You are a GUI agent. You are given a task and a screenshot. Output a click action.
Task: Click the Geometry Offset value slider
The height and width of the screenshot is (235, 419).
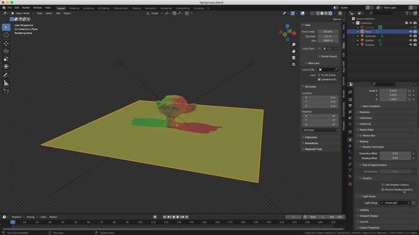pyautogui.click(x=395, y=153)
